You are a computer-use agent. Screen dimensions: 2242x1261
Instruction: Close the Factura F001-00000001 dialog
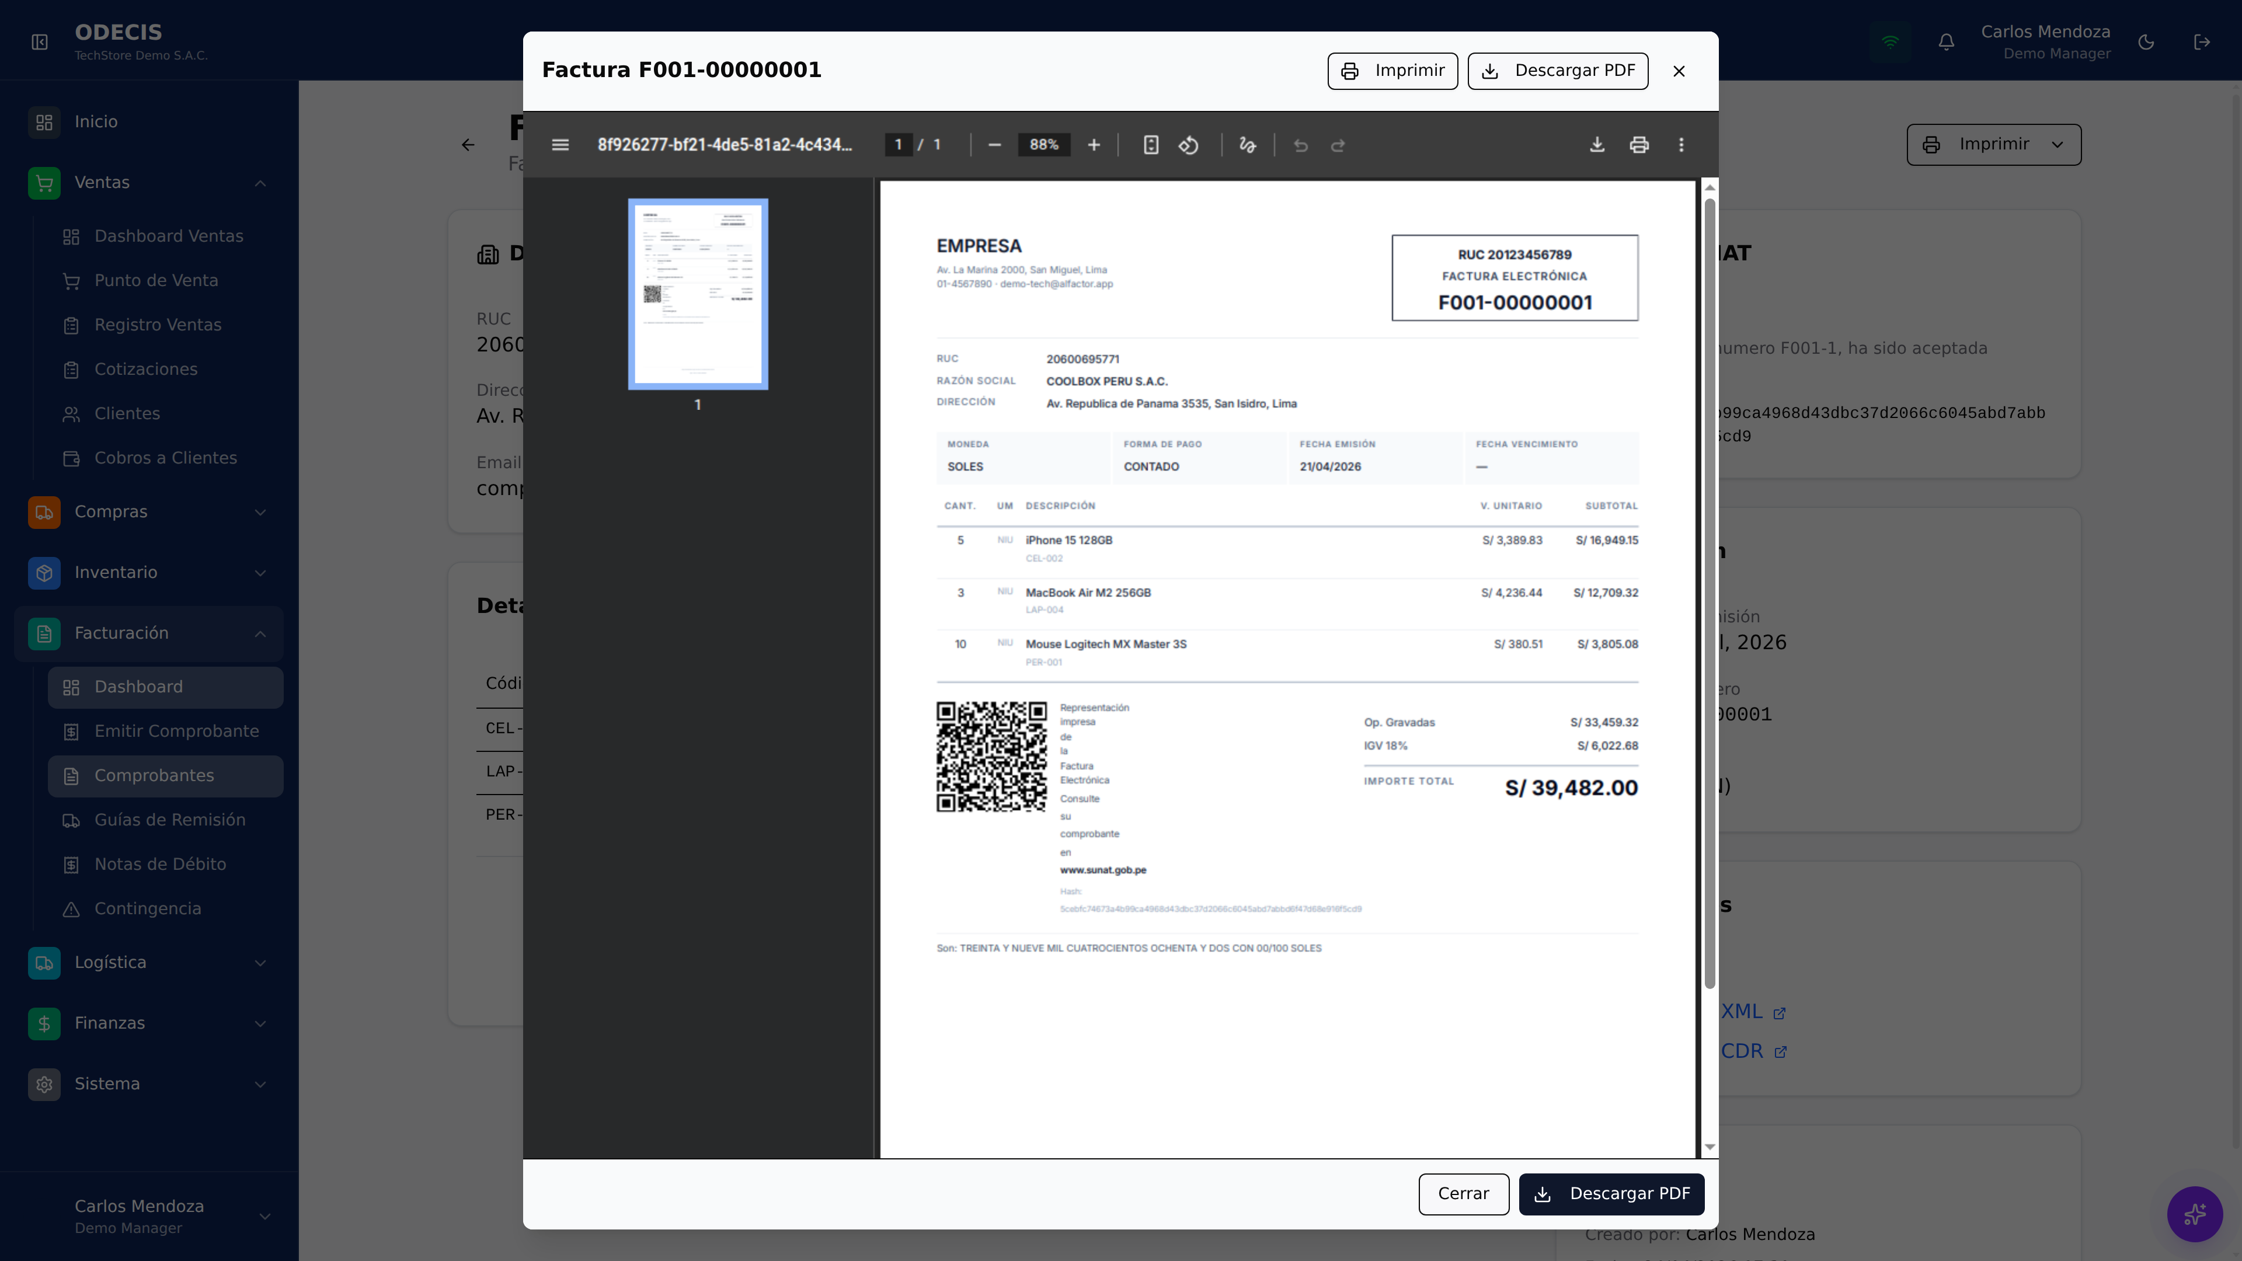click(1679, 71)
